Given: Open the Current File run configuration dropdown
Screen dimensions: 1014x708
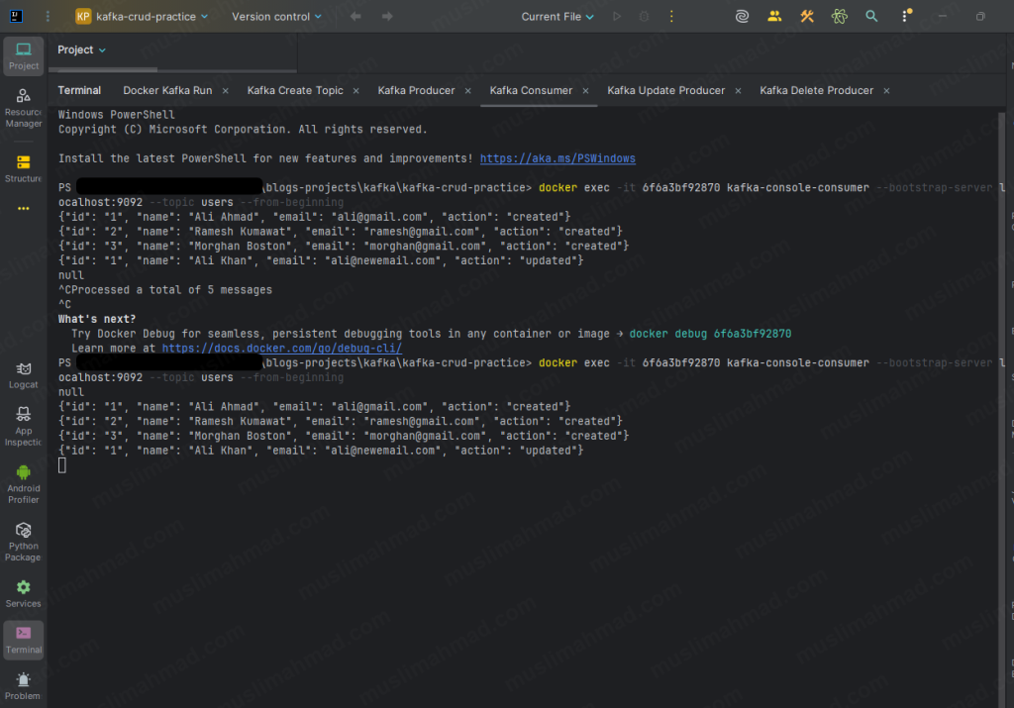Looking at the screenshot, I should [x=558, y=16].
